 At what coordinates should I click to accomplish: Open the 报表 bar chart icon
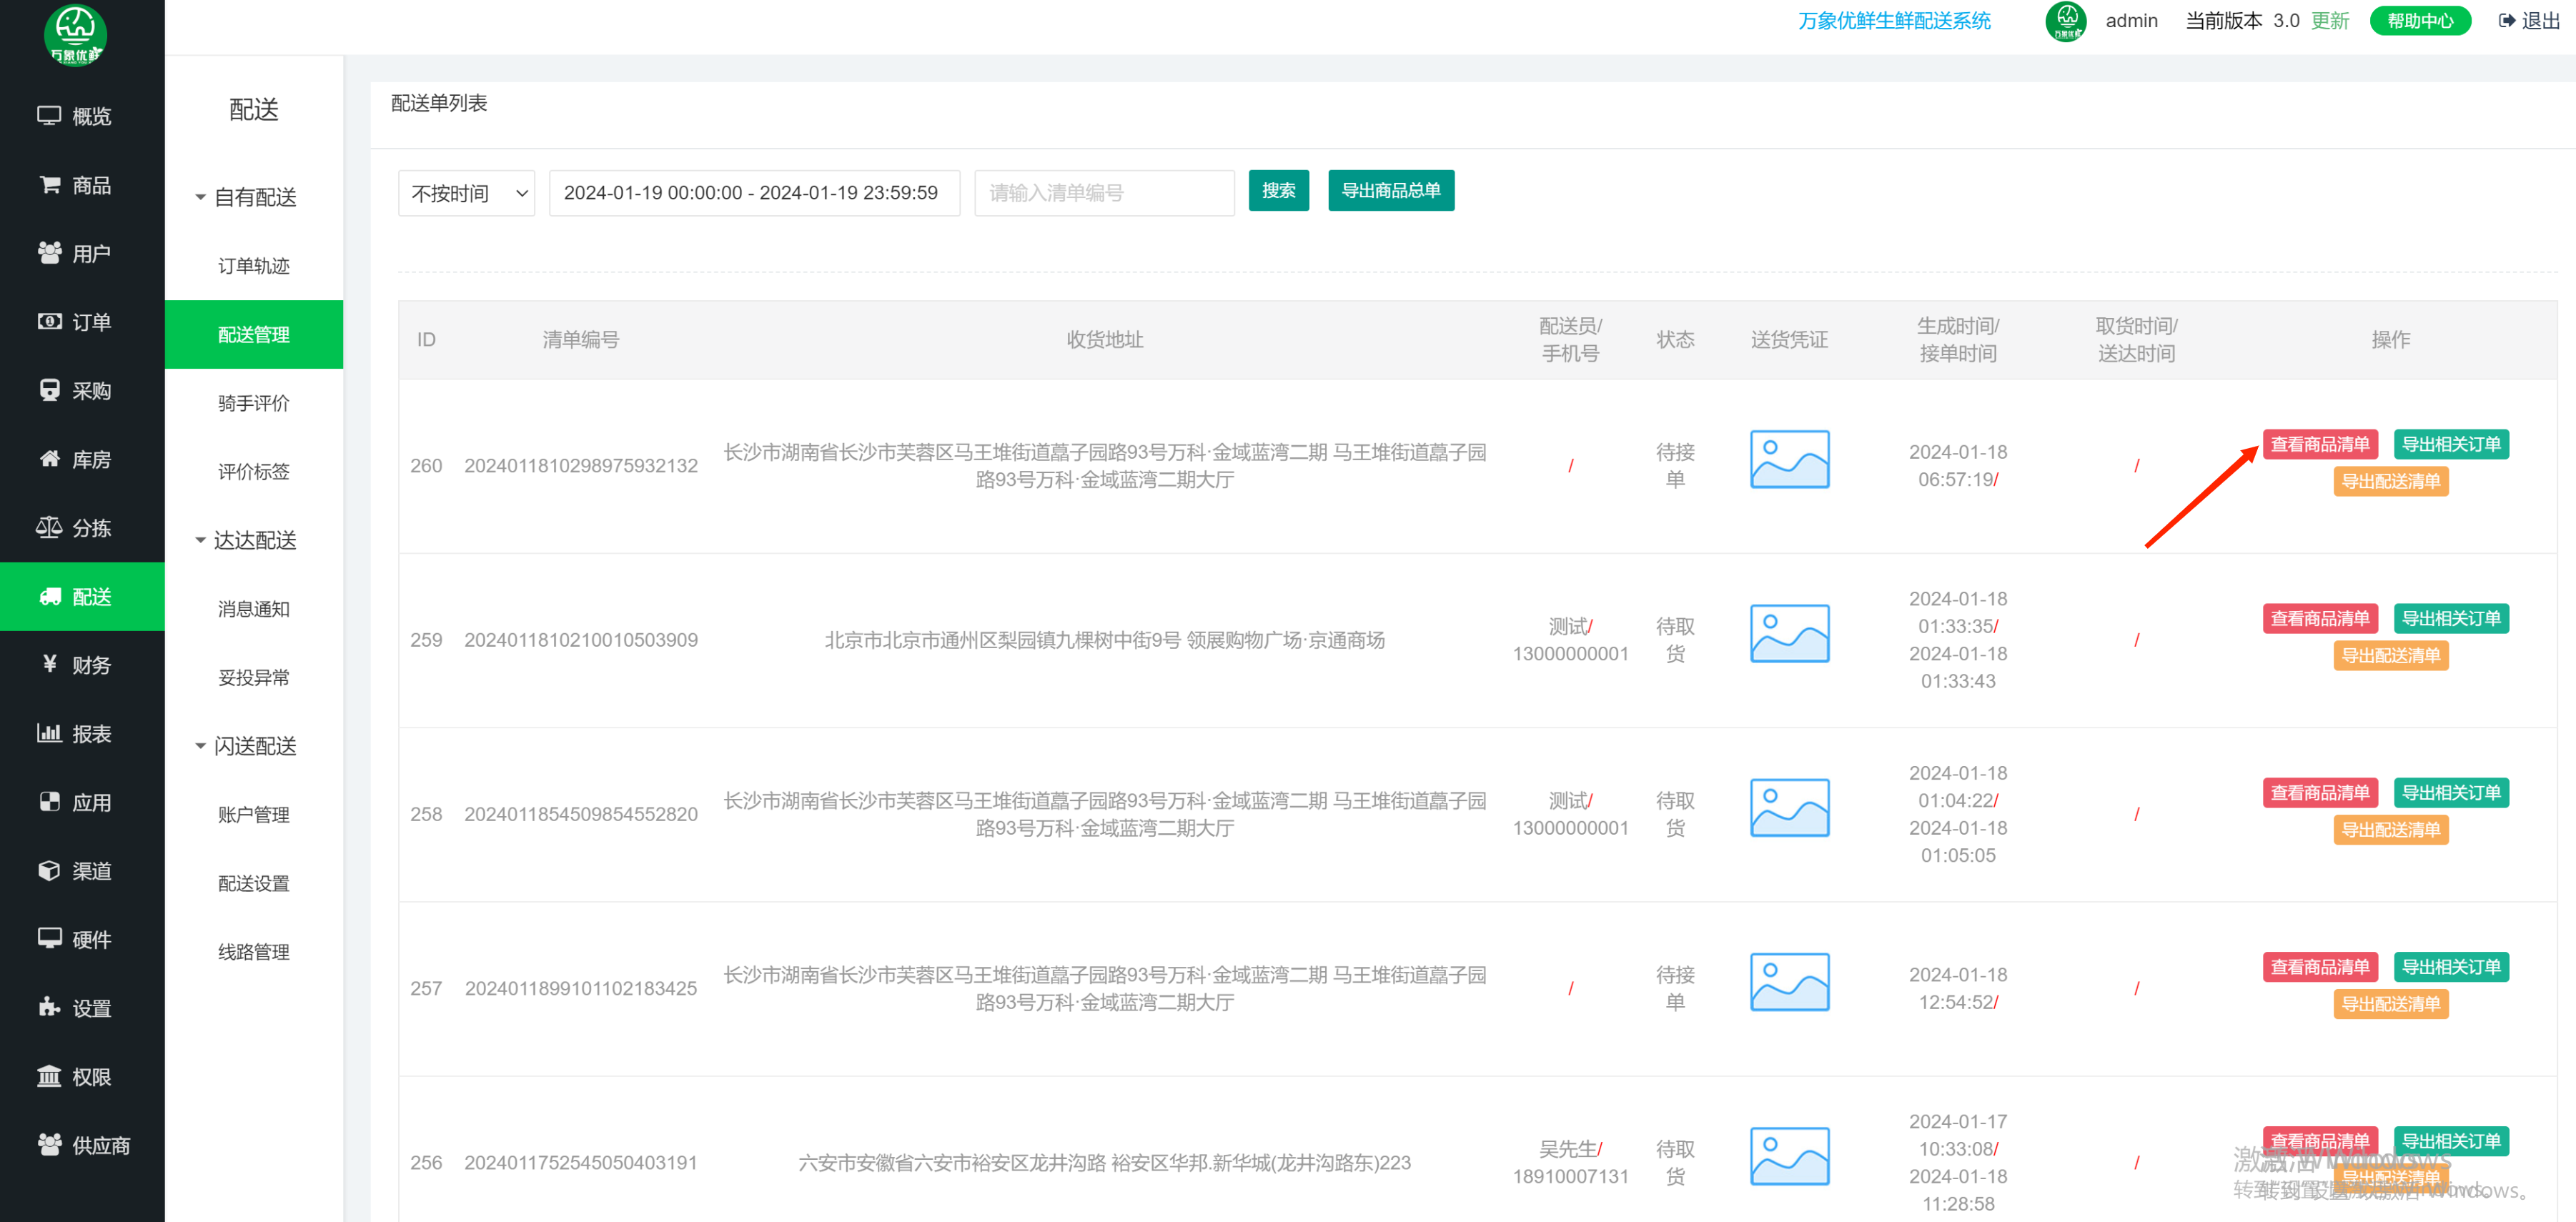pos(49,733)
